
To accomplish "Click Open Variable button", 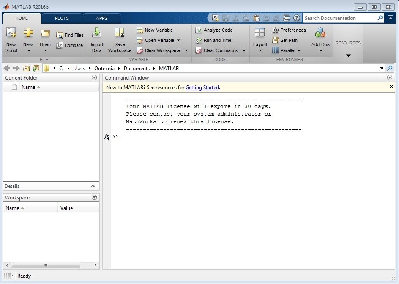I will pyautogui.click(x=156, y=40).
